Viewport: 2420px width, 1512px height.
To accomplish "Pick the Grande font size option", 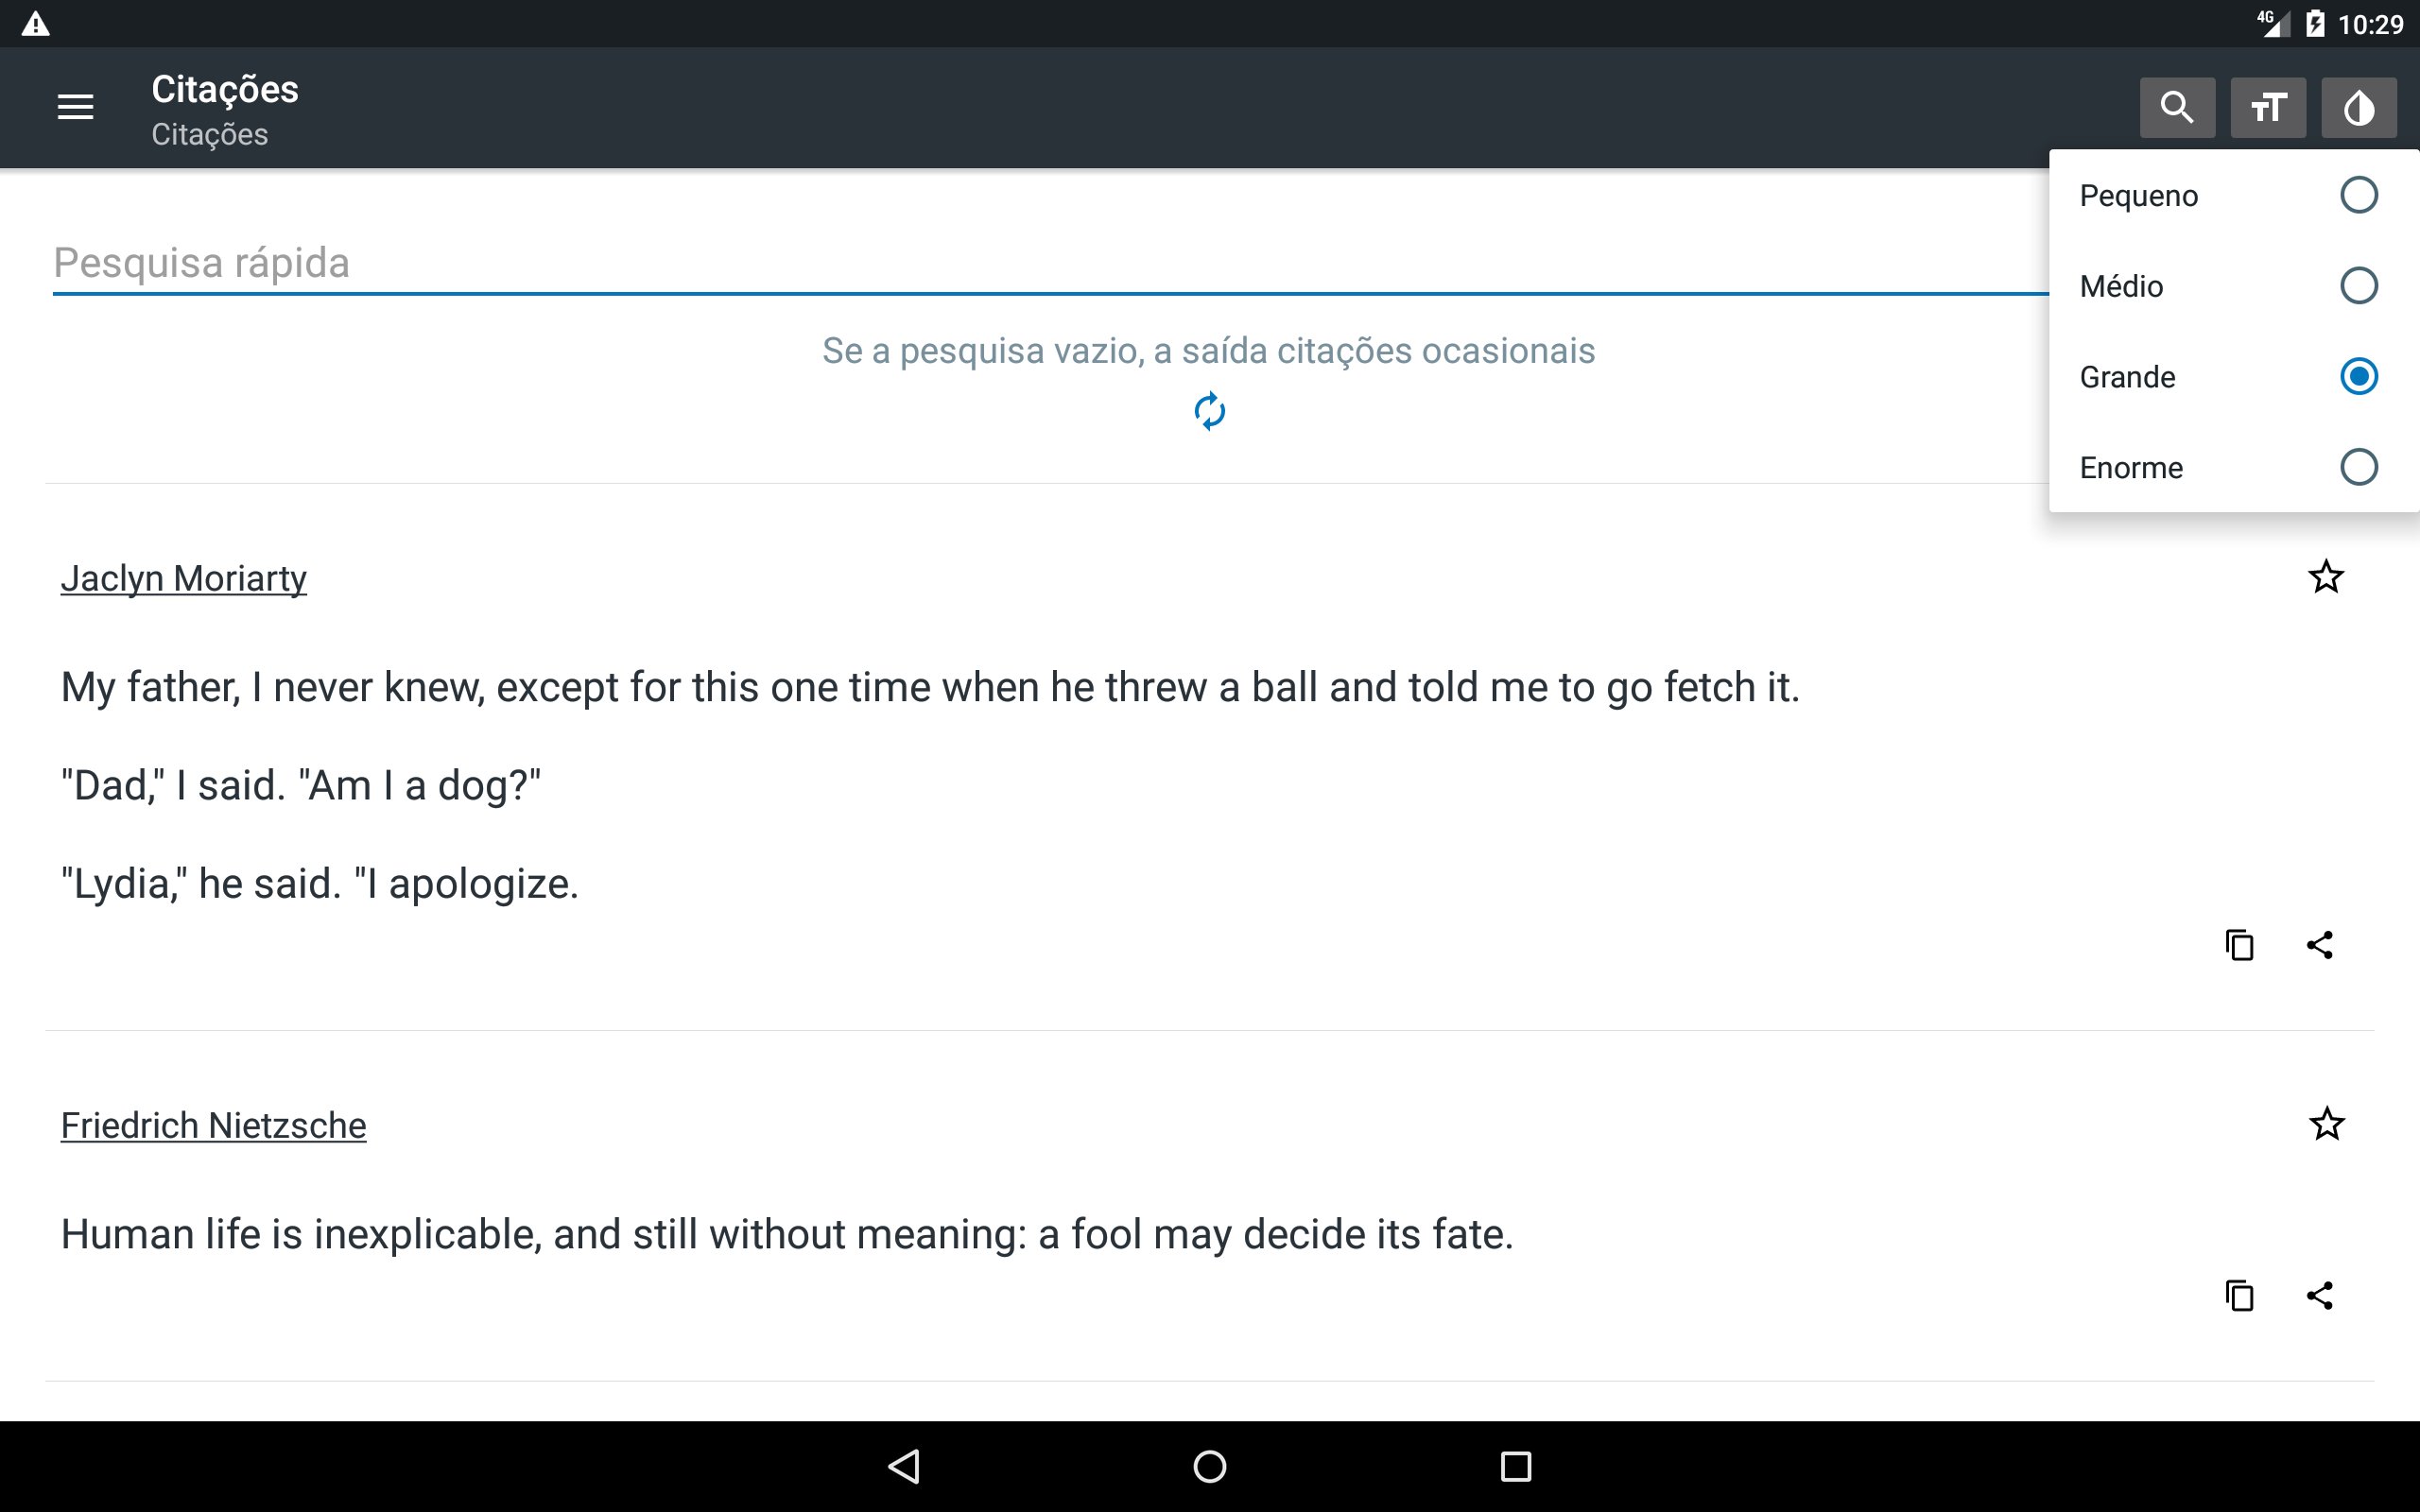I will (x=2128, y=377).
